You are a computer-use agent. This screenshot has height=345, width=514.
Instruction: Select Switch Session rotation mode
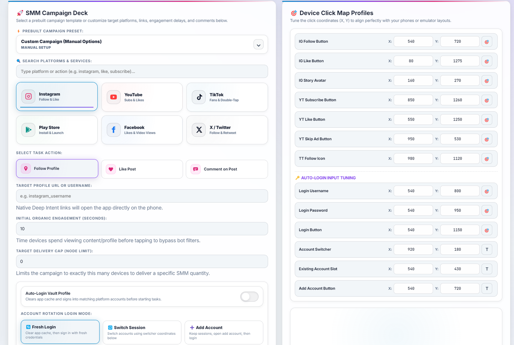142,332
